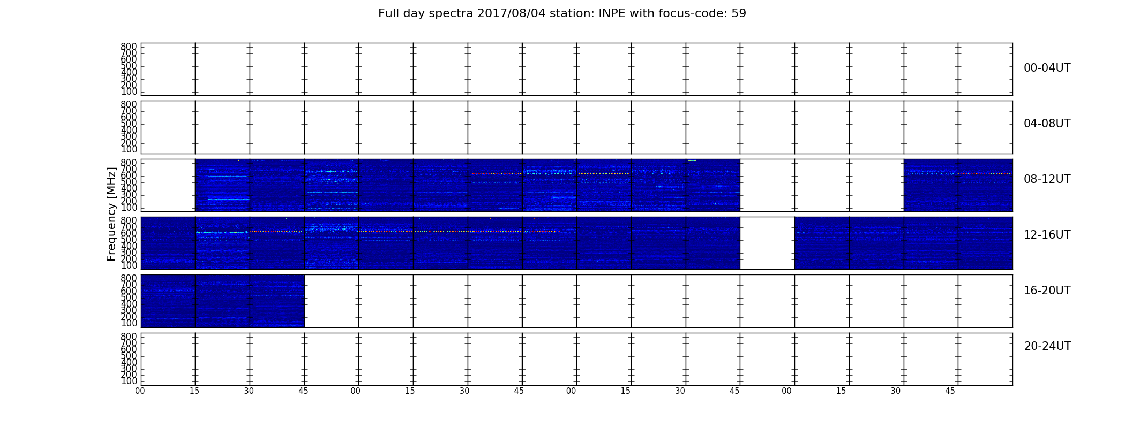Select the "20-24UT" row label
The height and width of the screenshot is (428, 1125).
[x=1047, y=346]
